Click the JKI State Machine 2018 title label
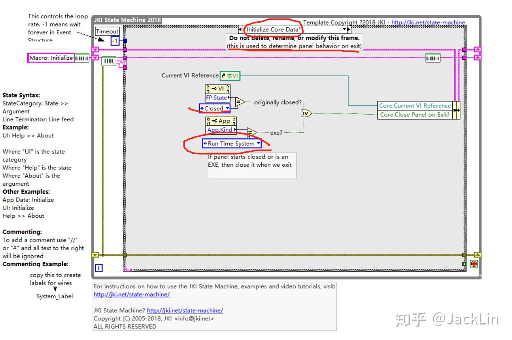Viewport: 512px width, 340px height. pyautogui.click(x=127, y=20)
